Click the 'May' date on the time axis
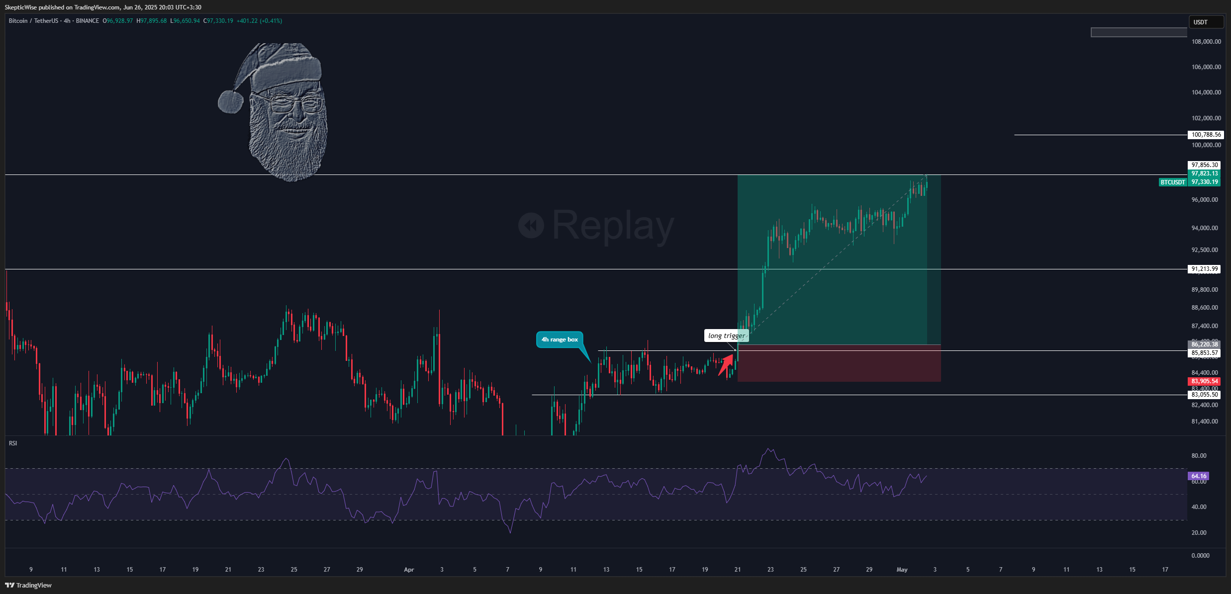The image size is (1231, 594). [902, 570]
